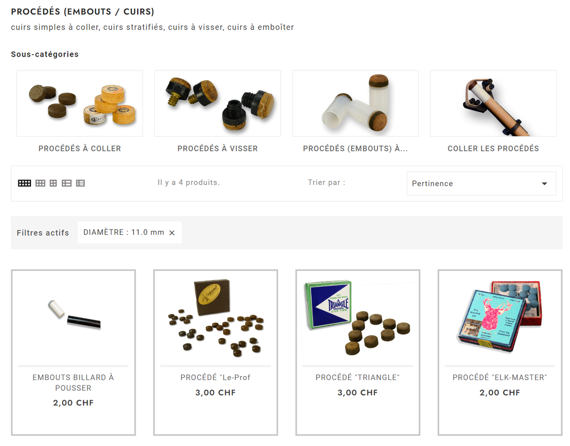The image size is (570, 446).
Task: Open the Embouts billard à pousser product
Action: tap(73, 383)
